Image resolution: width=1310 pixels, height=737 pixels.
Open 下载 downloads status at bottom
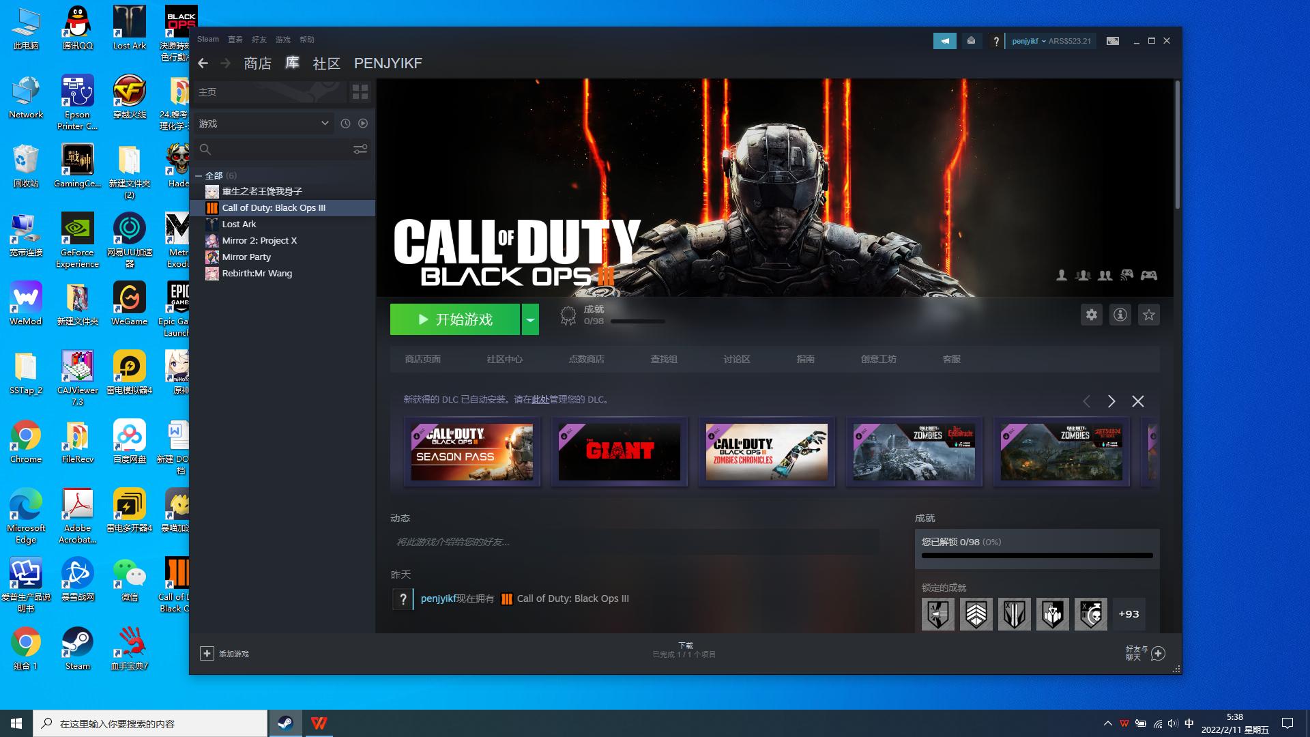pos(684,650)
